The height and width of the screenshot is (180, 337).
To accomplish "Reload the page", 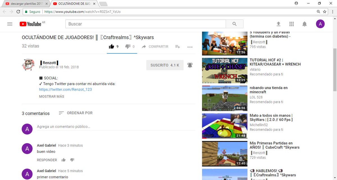I will point(18,12).
